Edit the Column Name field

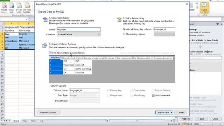pyautogui.click(x=85, y=90)
